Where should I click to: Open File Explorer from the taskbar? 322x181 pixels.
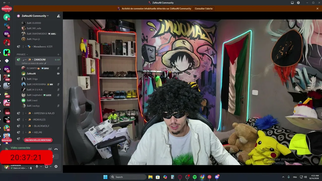click(150, 177)
